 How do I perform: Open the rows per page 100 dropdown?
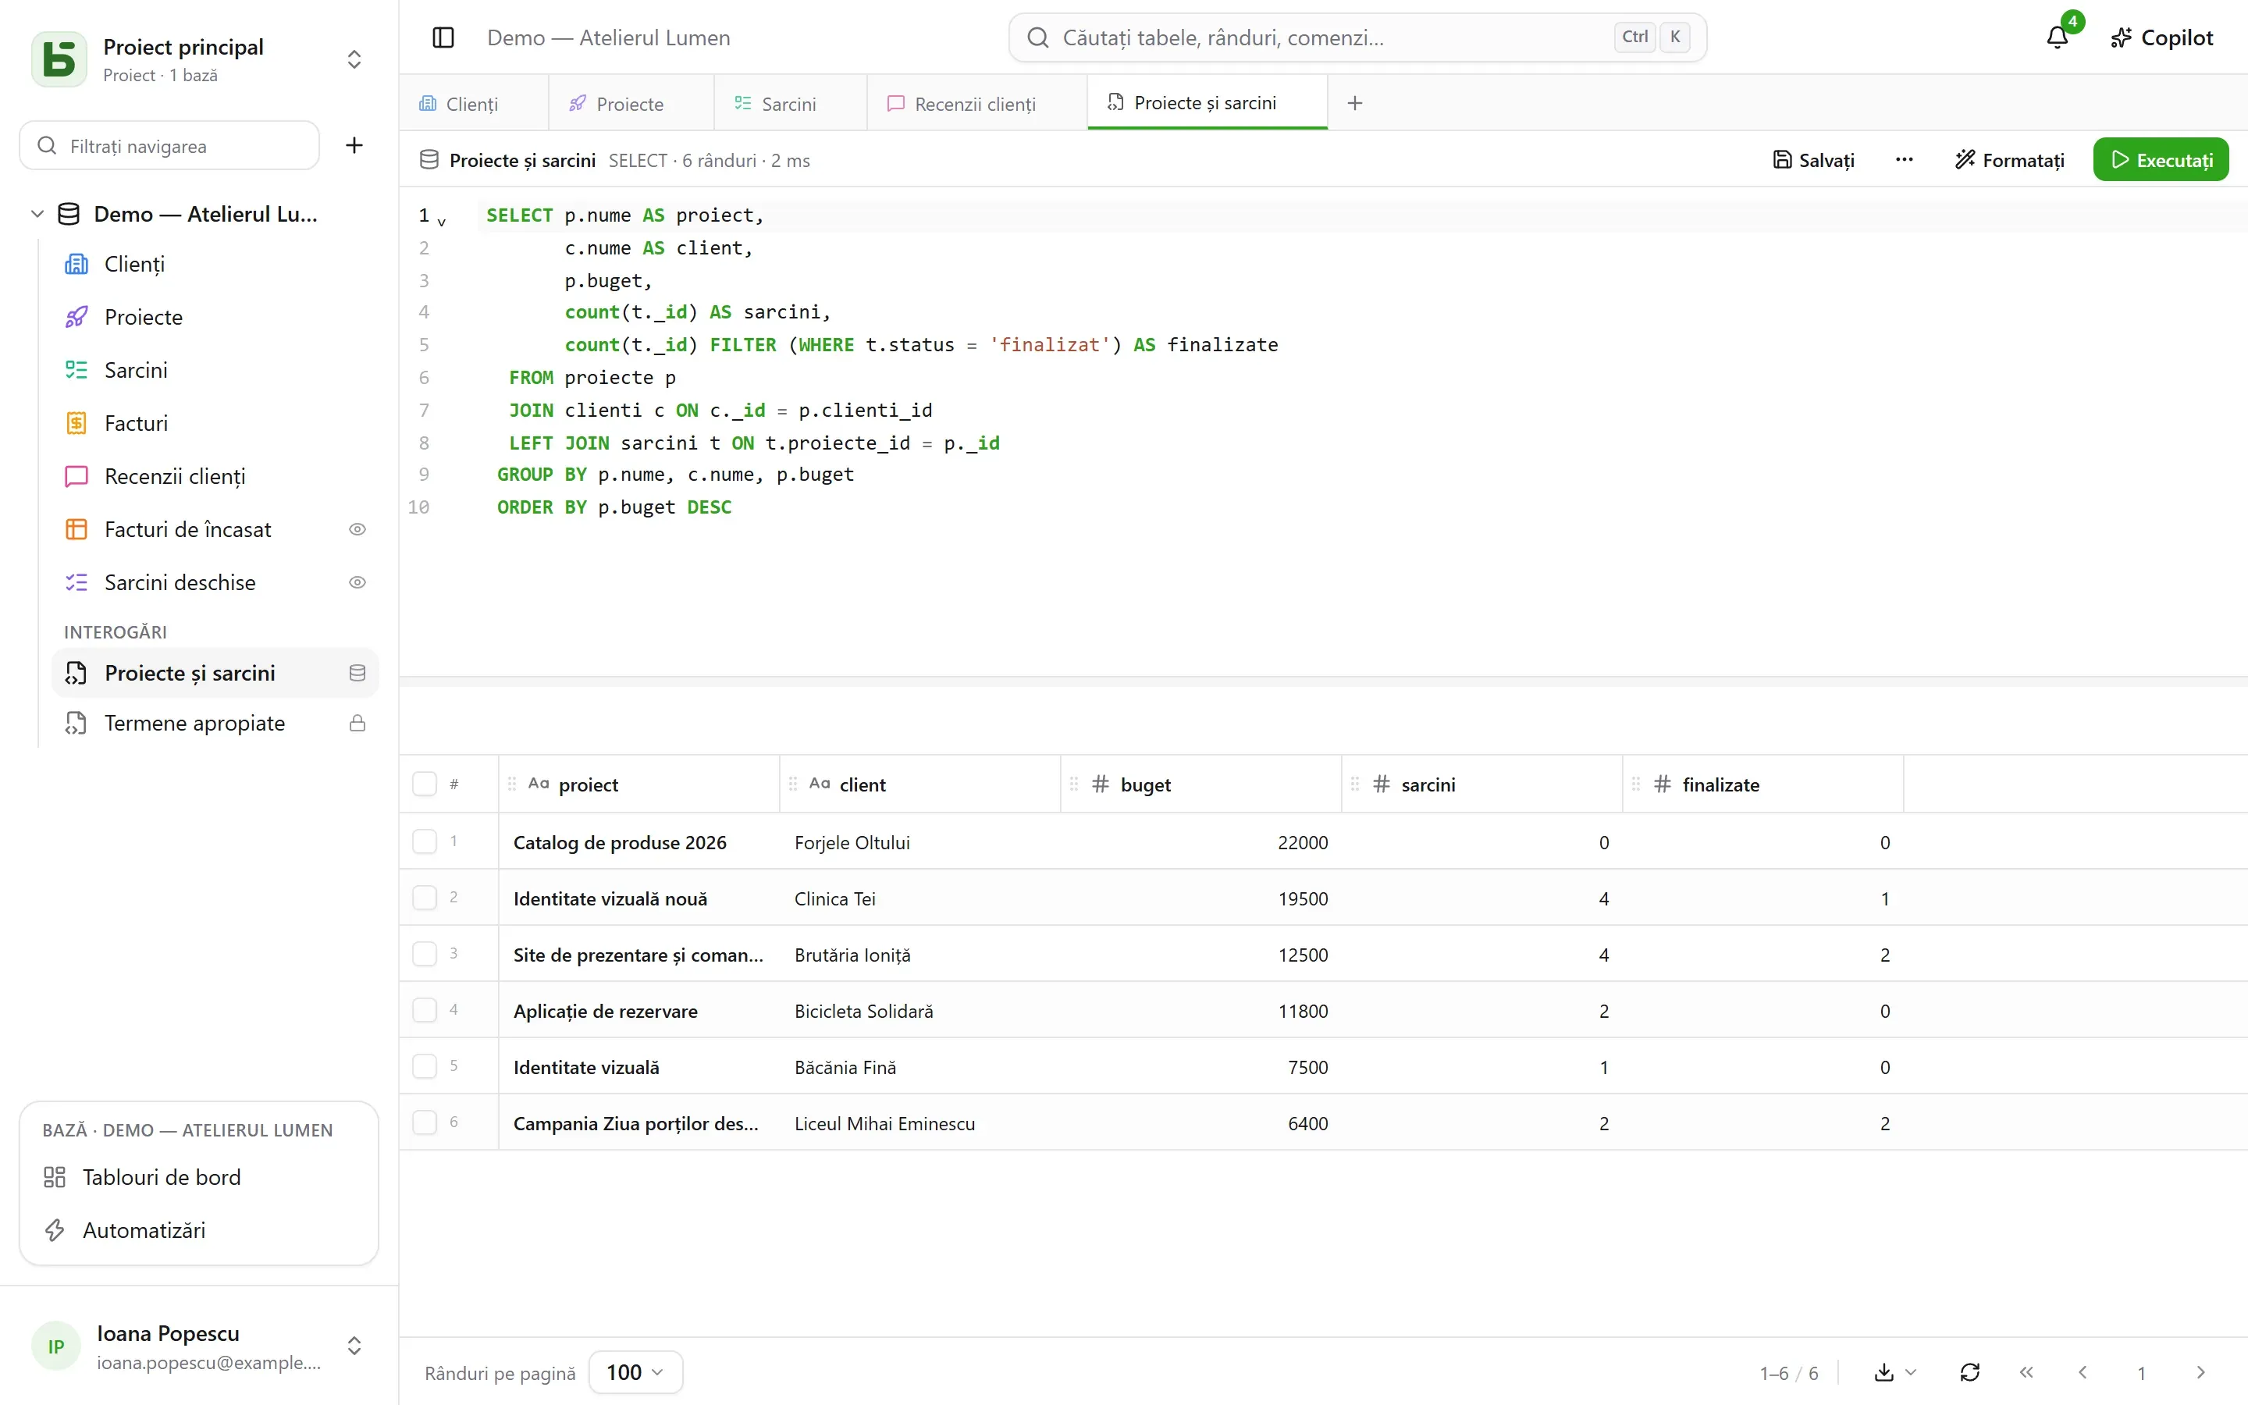[x=635, y=1372]
